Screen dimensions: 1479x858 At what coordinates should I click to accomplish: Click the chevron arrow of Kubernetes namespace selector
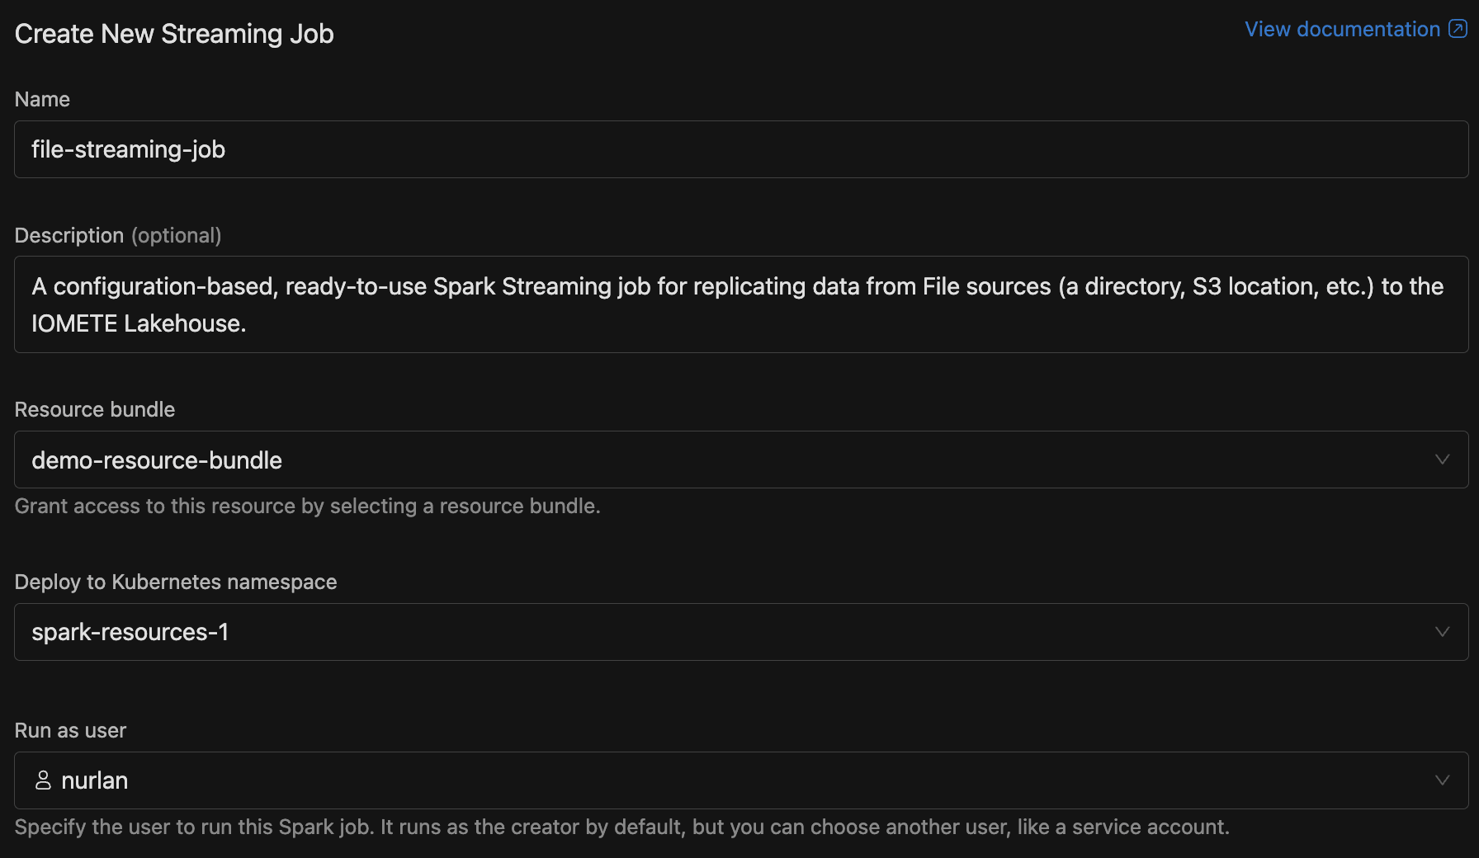coord(1442,632)
